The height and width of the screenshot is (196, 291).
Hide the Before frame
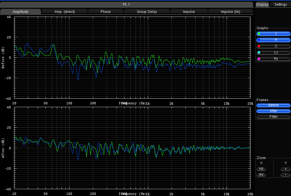click(273, 105)
